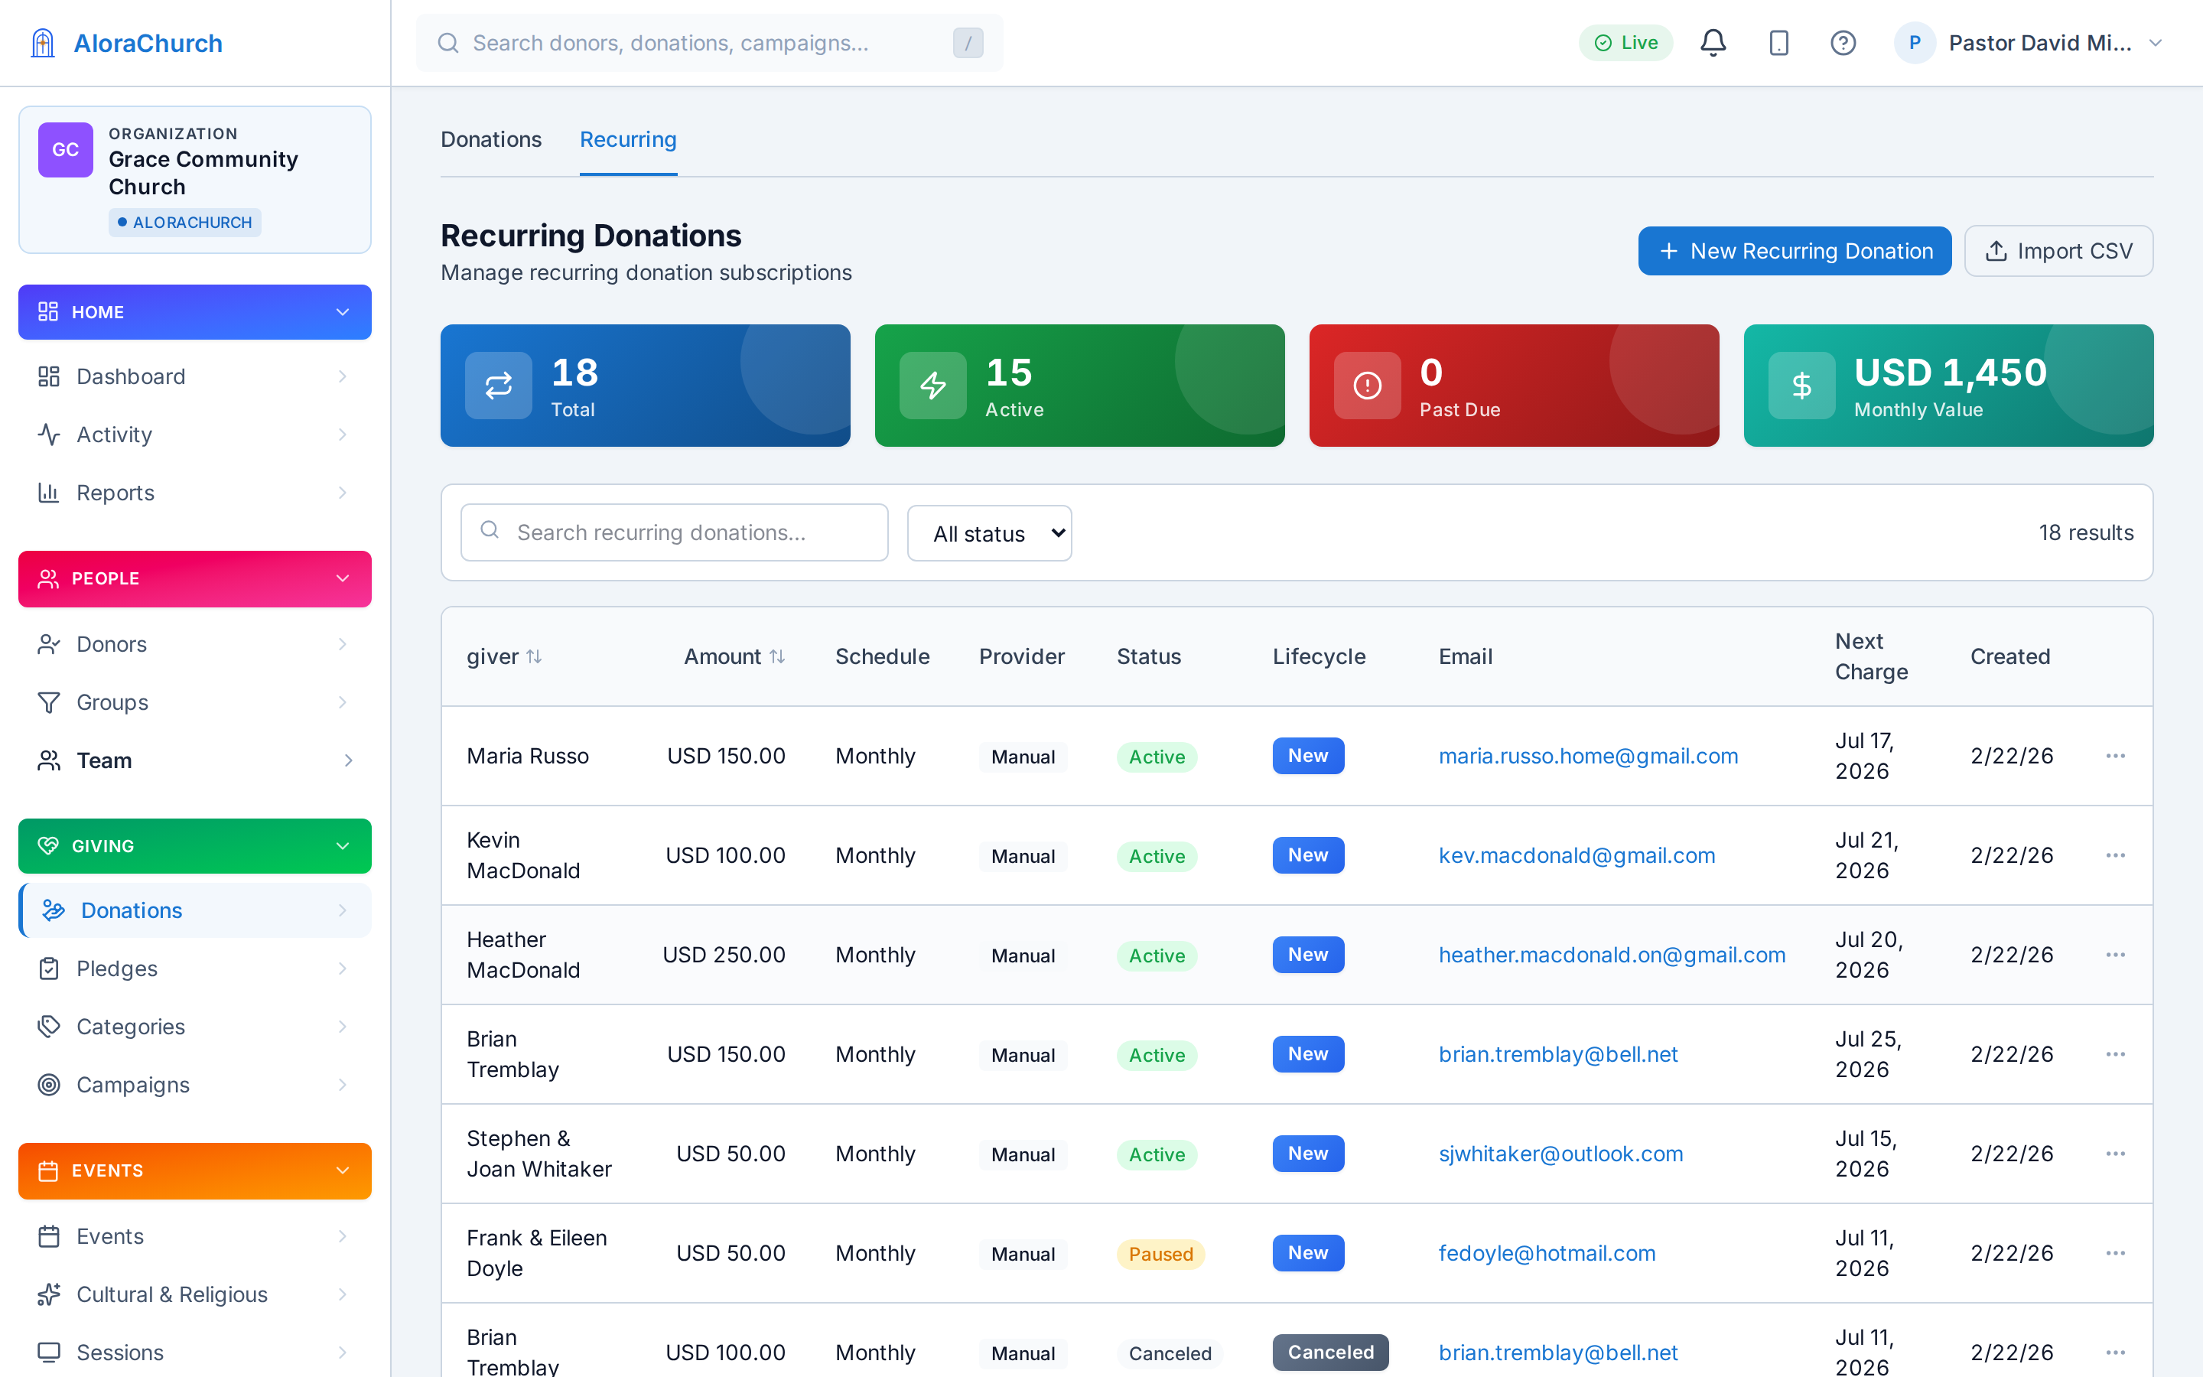Click the USD 250.00 amount cell
The height and width of the screenshot is (1377, 2203).
pos(724,955)
